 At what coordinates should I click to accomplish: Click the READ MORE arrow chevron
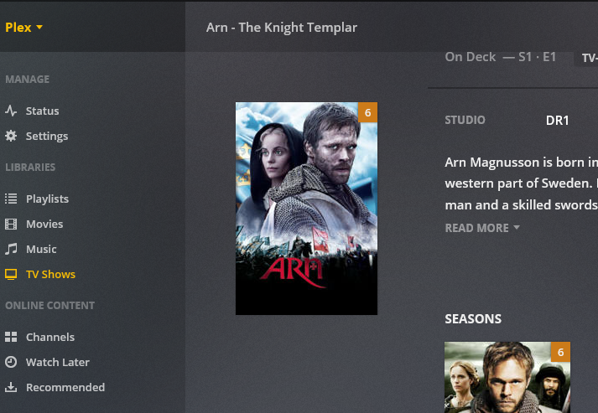click(x=517, y=228)
